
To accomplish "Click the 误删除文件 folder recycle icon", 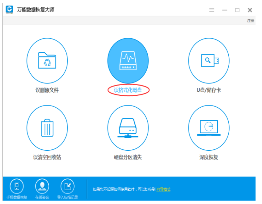I will pos(47,61).
